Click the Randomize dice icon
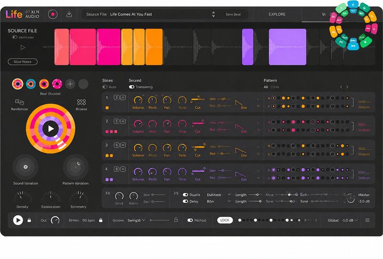 (20, 102)
